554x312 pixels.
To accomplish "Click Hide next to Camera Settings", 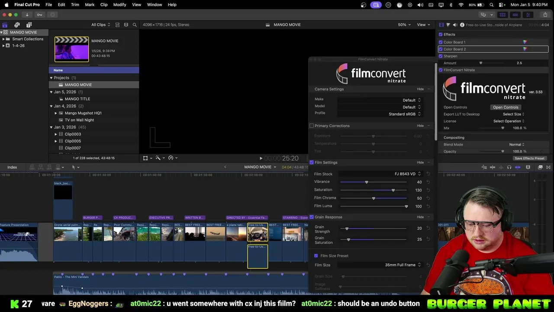I will 420,89.
